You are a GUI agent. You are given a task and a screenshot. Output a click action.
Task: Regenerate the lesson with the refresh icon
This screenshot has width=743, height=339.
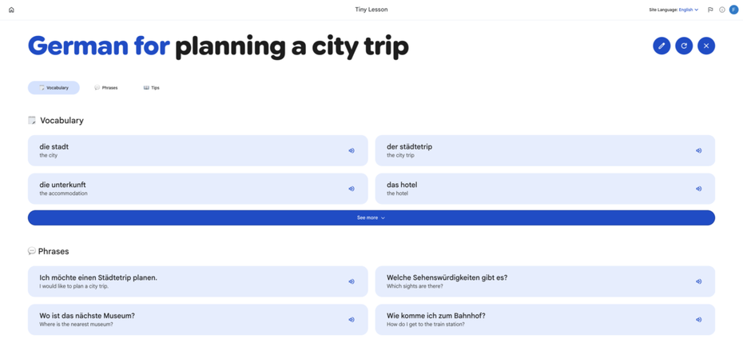pyautogui.click(x=684, y=46)
